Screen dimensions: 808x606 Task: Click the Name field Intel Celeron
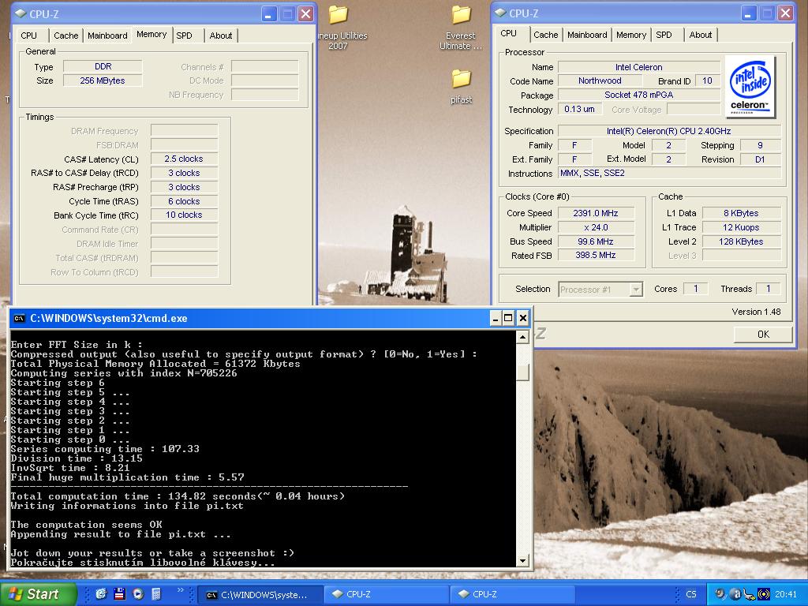pos(639,67)
